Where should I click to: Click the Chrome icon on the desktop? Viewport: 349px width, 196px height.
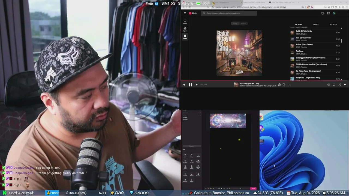coord(261,118)
